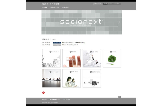Click the gray お知らせ category tag

[57, 45]
